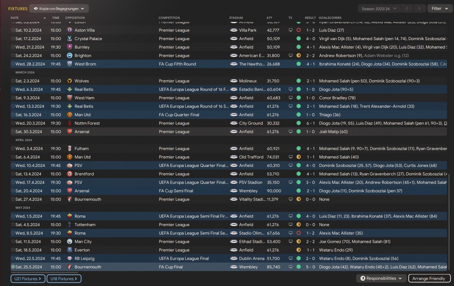Click the Nottm Forest club badge
The height and width of the screenshot is (286, 454).
click(70, 123)
